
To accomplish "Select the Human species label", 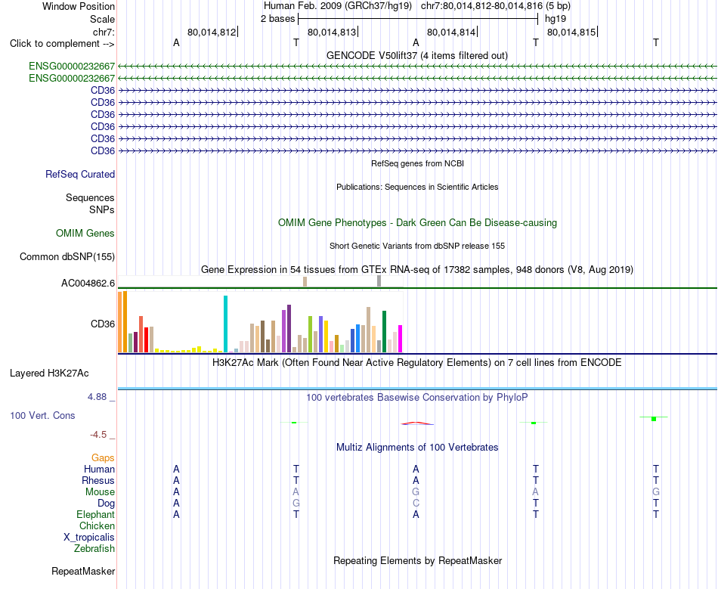I will pyautogui.click(x=99, y=469).
